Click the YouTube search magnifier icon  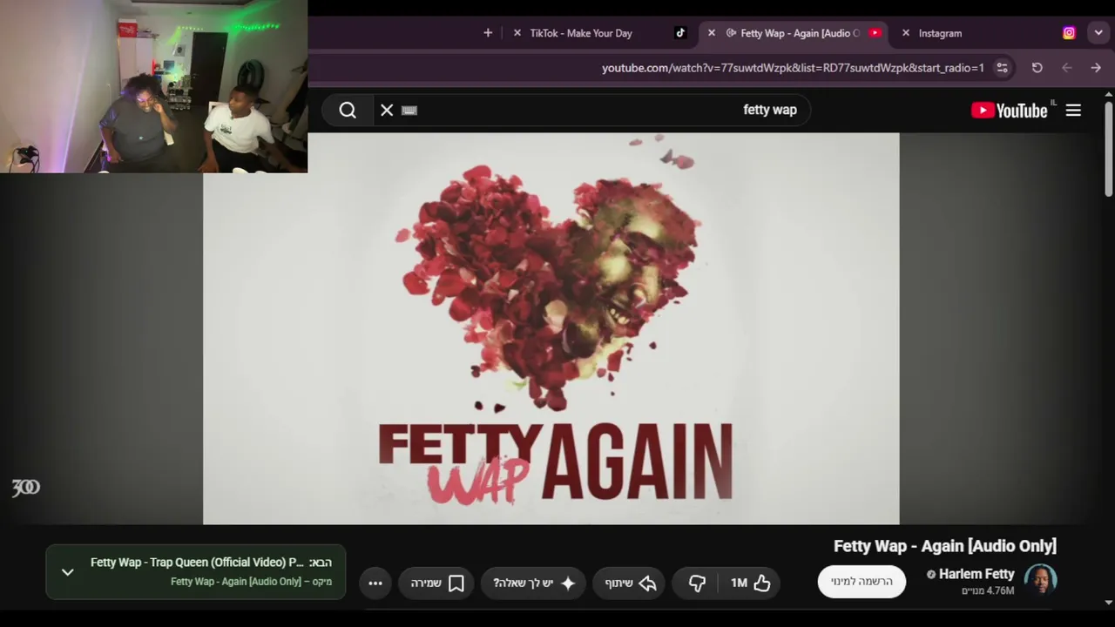(x=348, y=110)
